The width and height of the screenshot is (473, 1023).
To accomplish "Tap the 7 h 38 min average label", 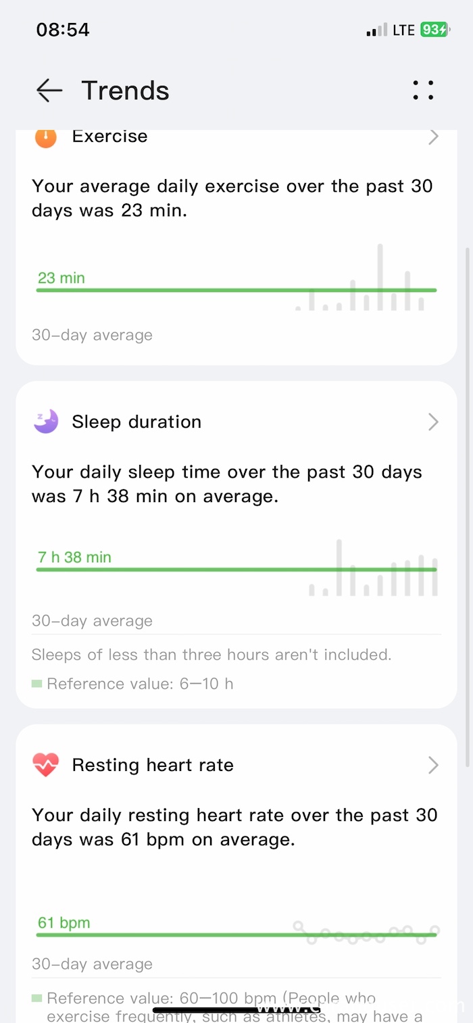I will [74, 557].
